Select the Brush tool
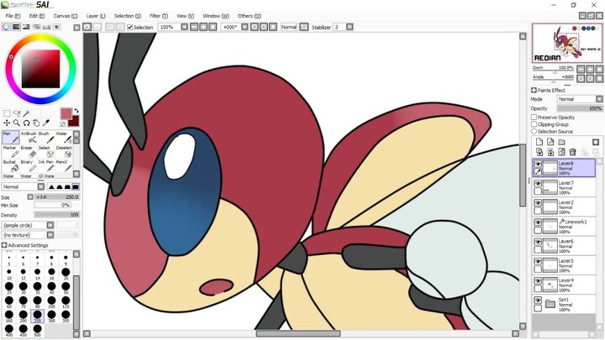 (x=45, y=137)
